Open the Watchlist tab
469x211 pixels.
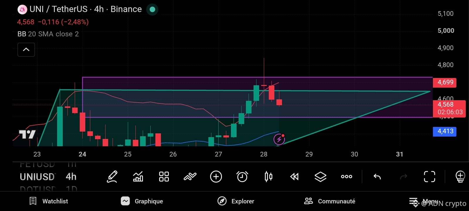coord(49,201)
